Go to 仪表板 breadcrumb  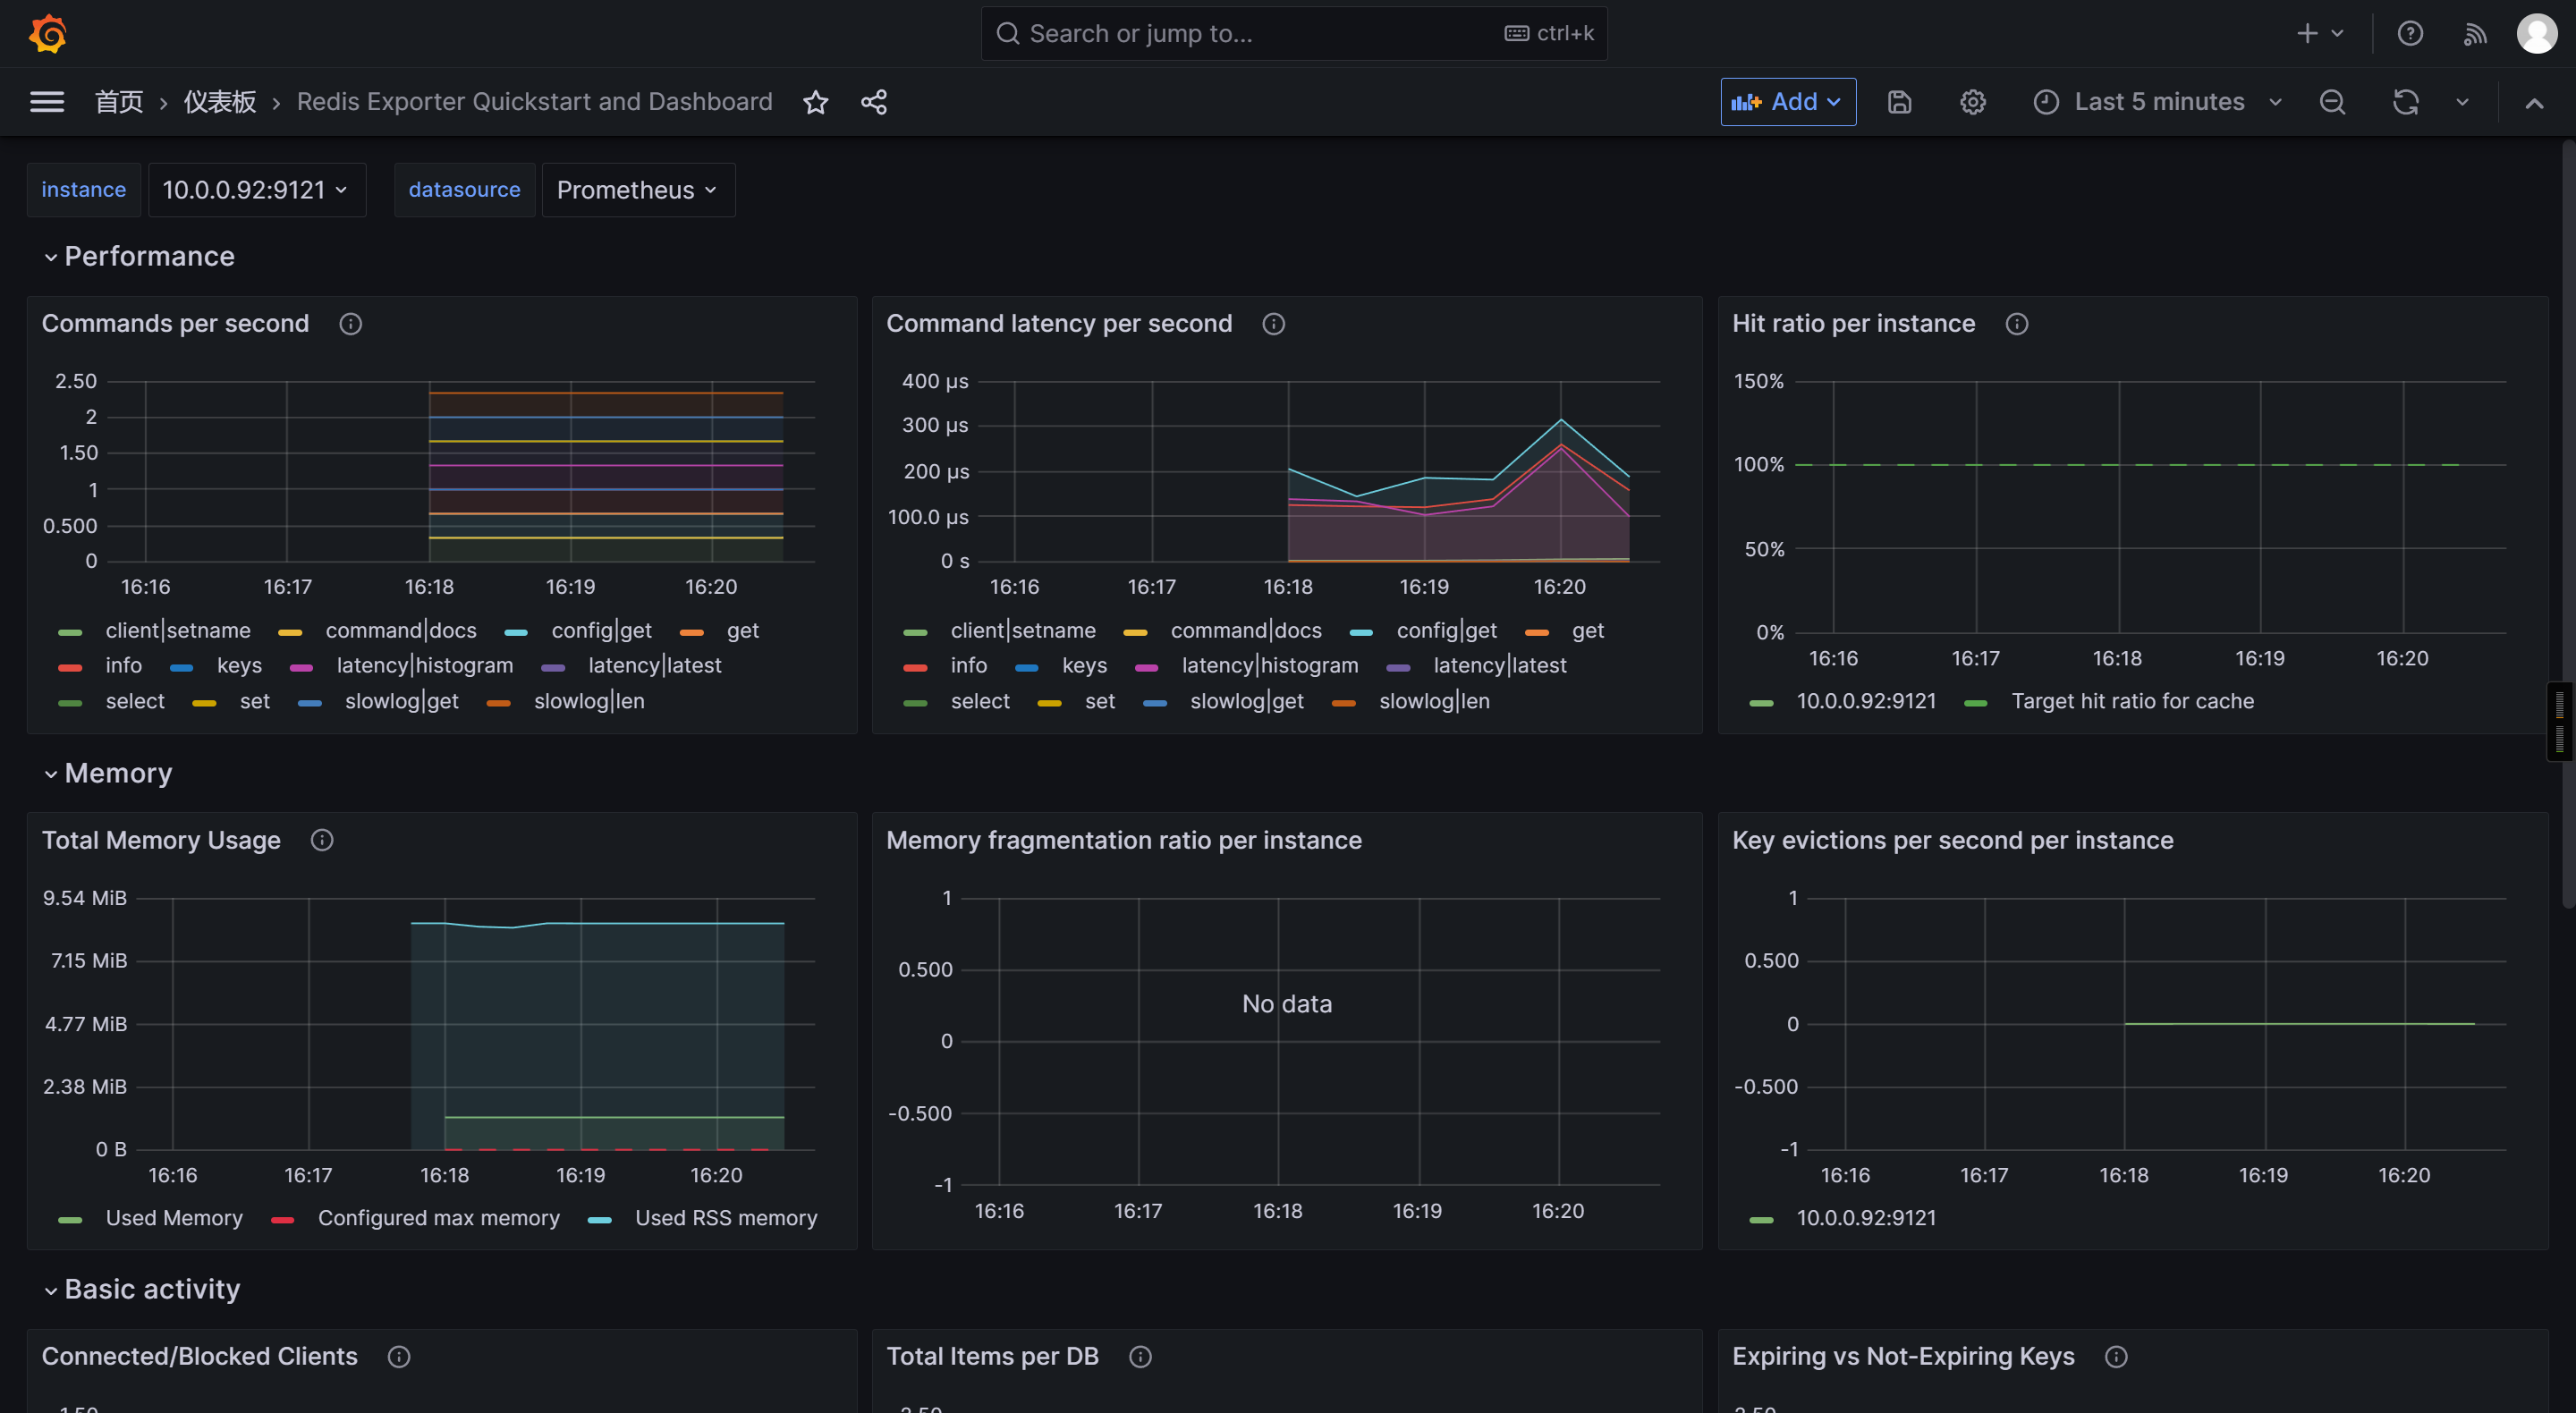point(219,102)
